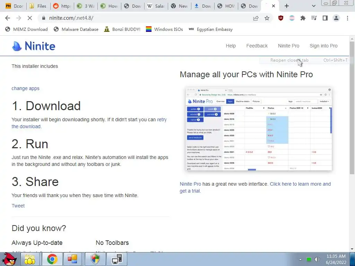Click the change apps link
355x266 pixels.
point(25,88)
